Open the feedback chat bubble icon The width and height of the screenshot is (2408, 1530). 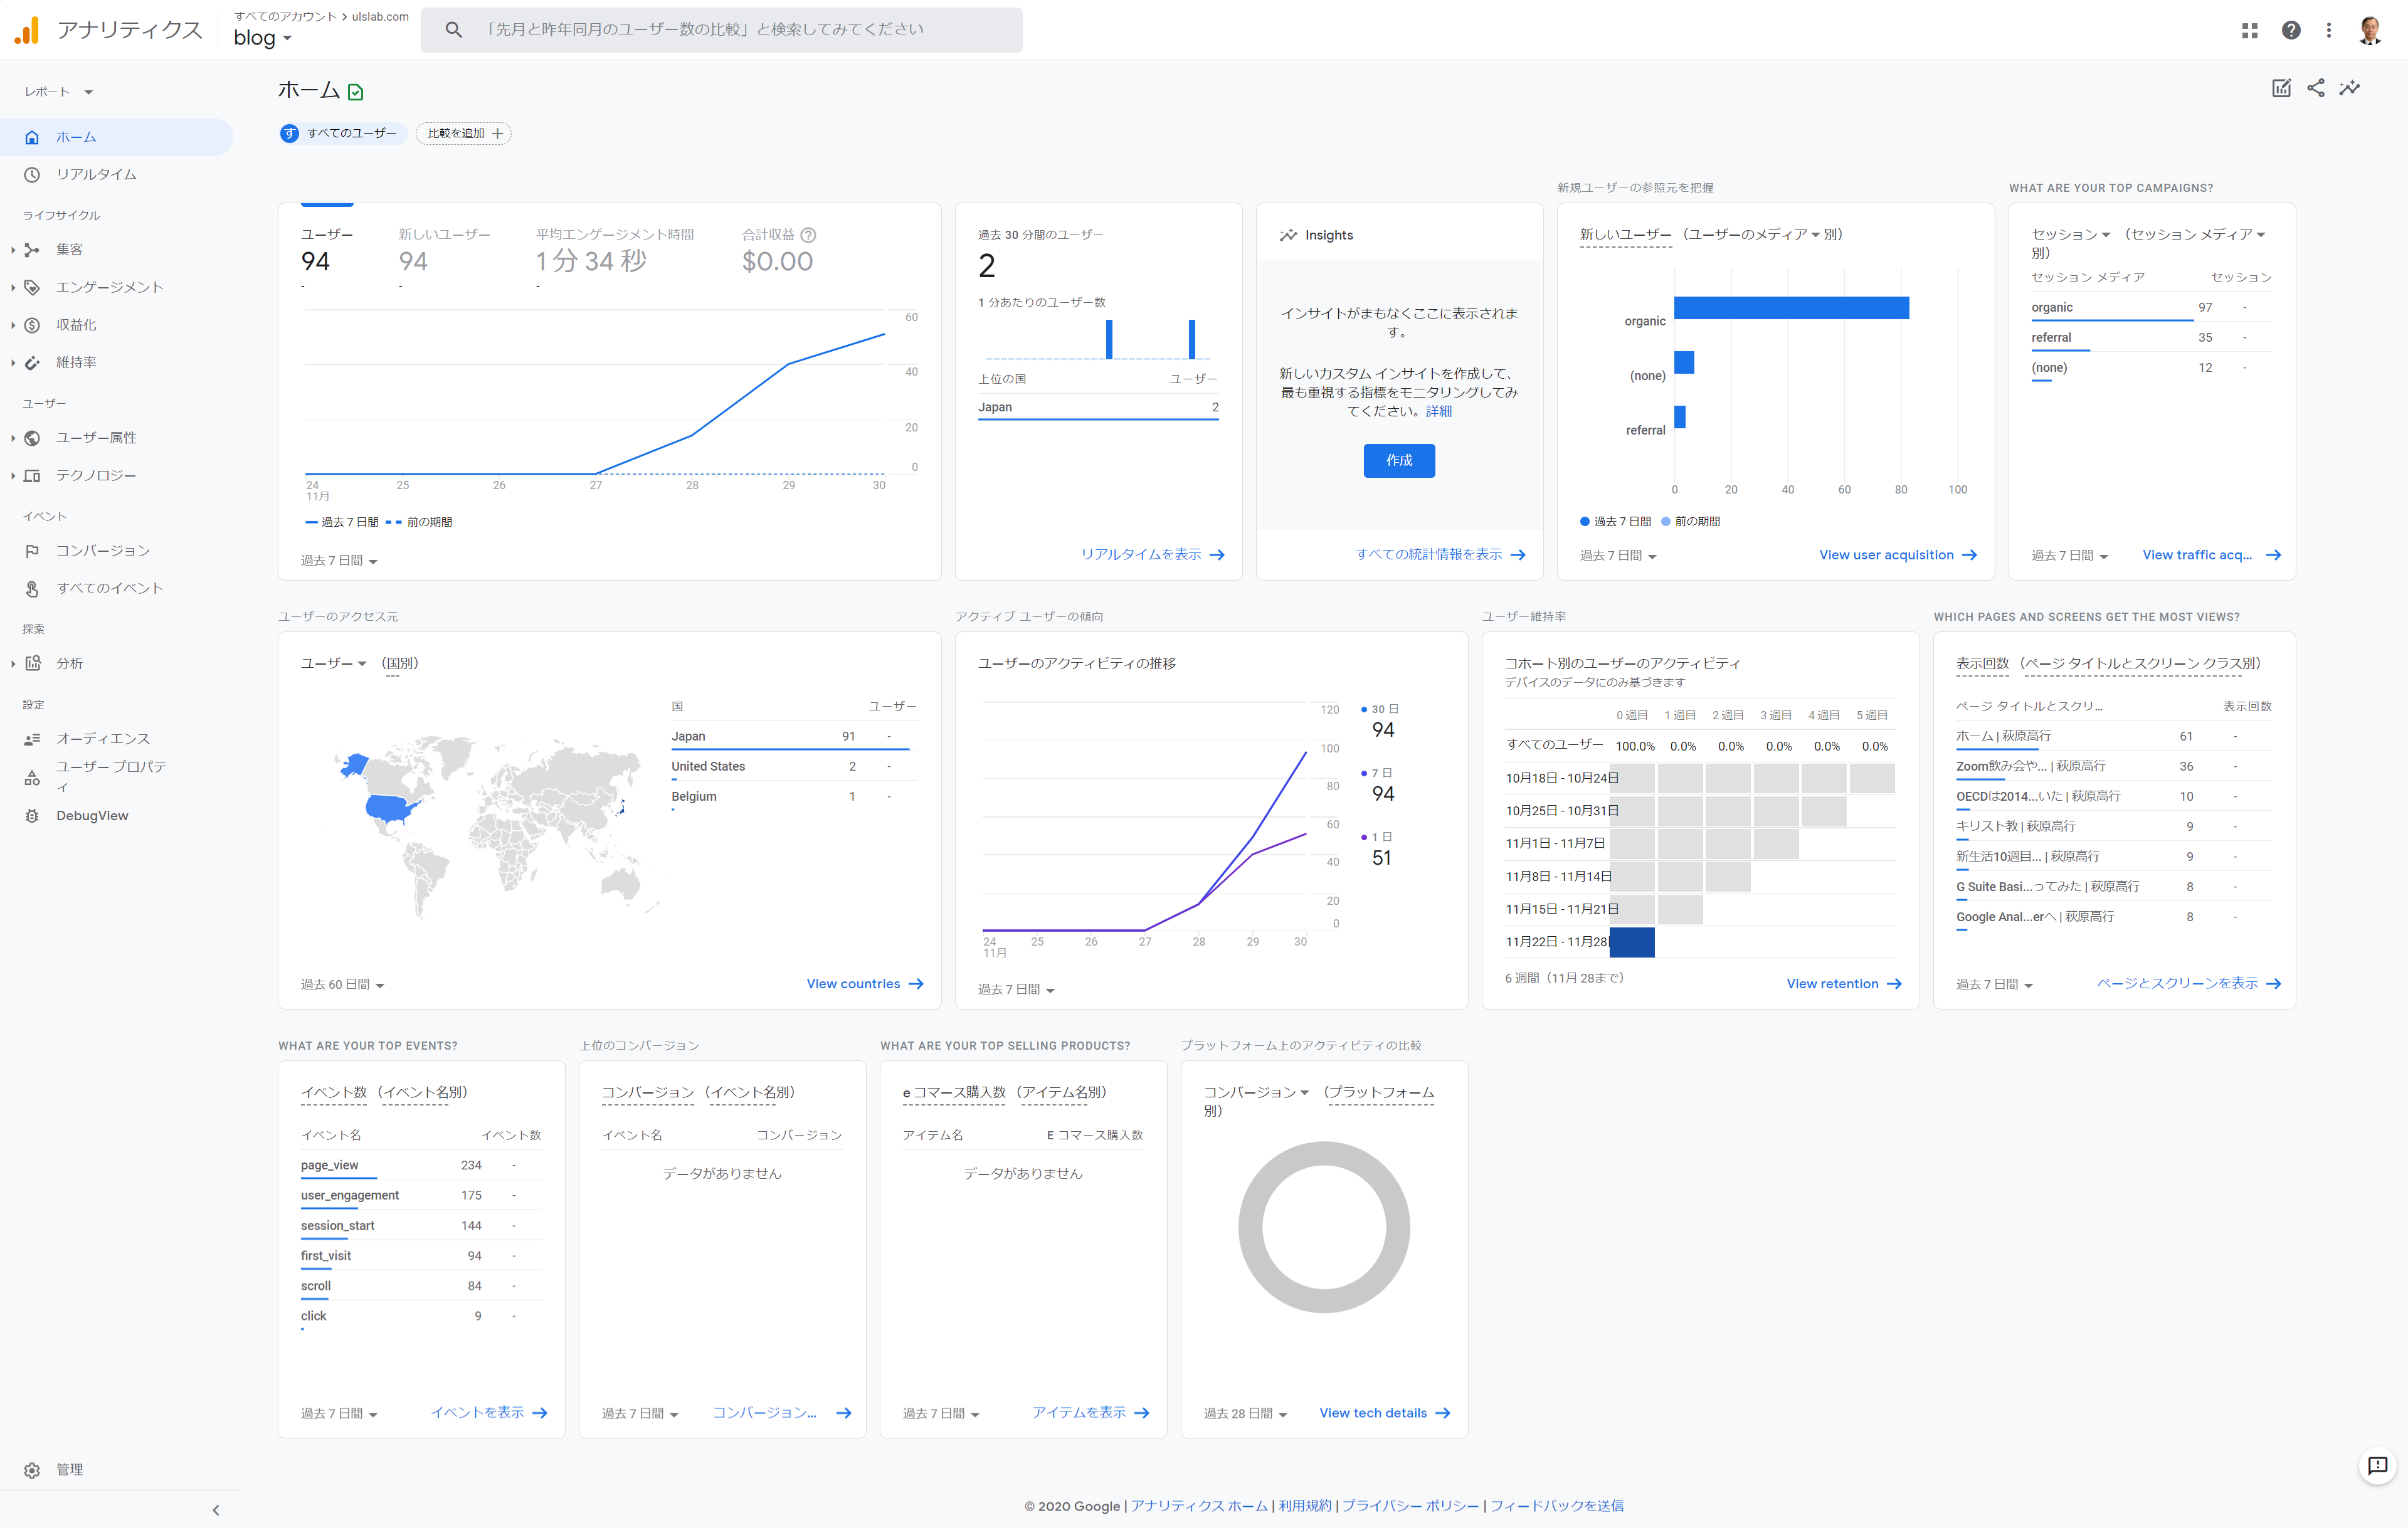(x=2377, y=1466)
